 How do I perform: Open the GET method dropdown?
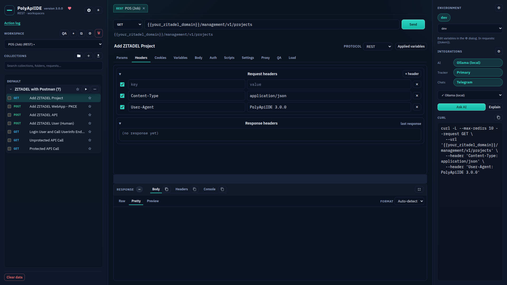[128, 25]
